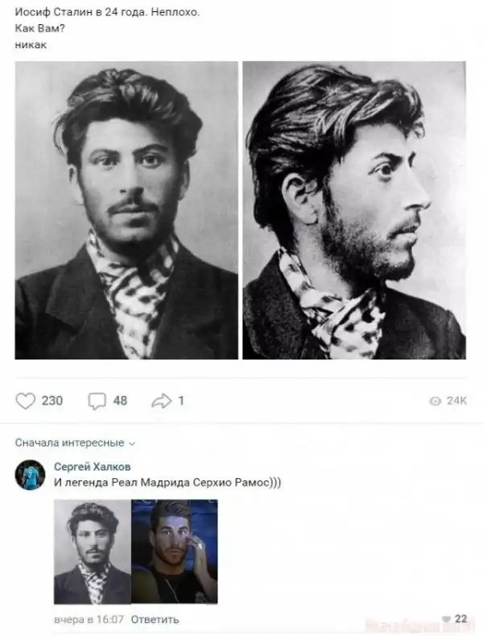Screen dimensions: 483x636
Task: Open the left comment image attachment
Action: (x=93, y=551)
